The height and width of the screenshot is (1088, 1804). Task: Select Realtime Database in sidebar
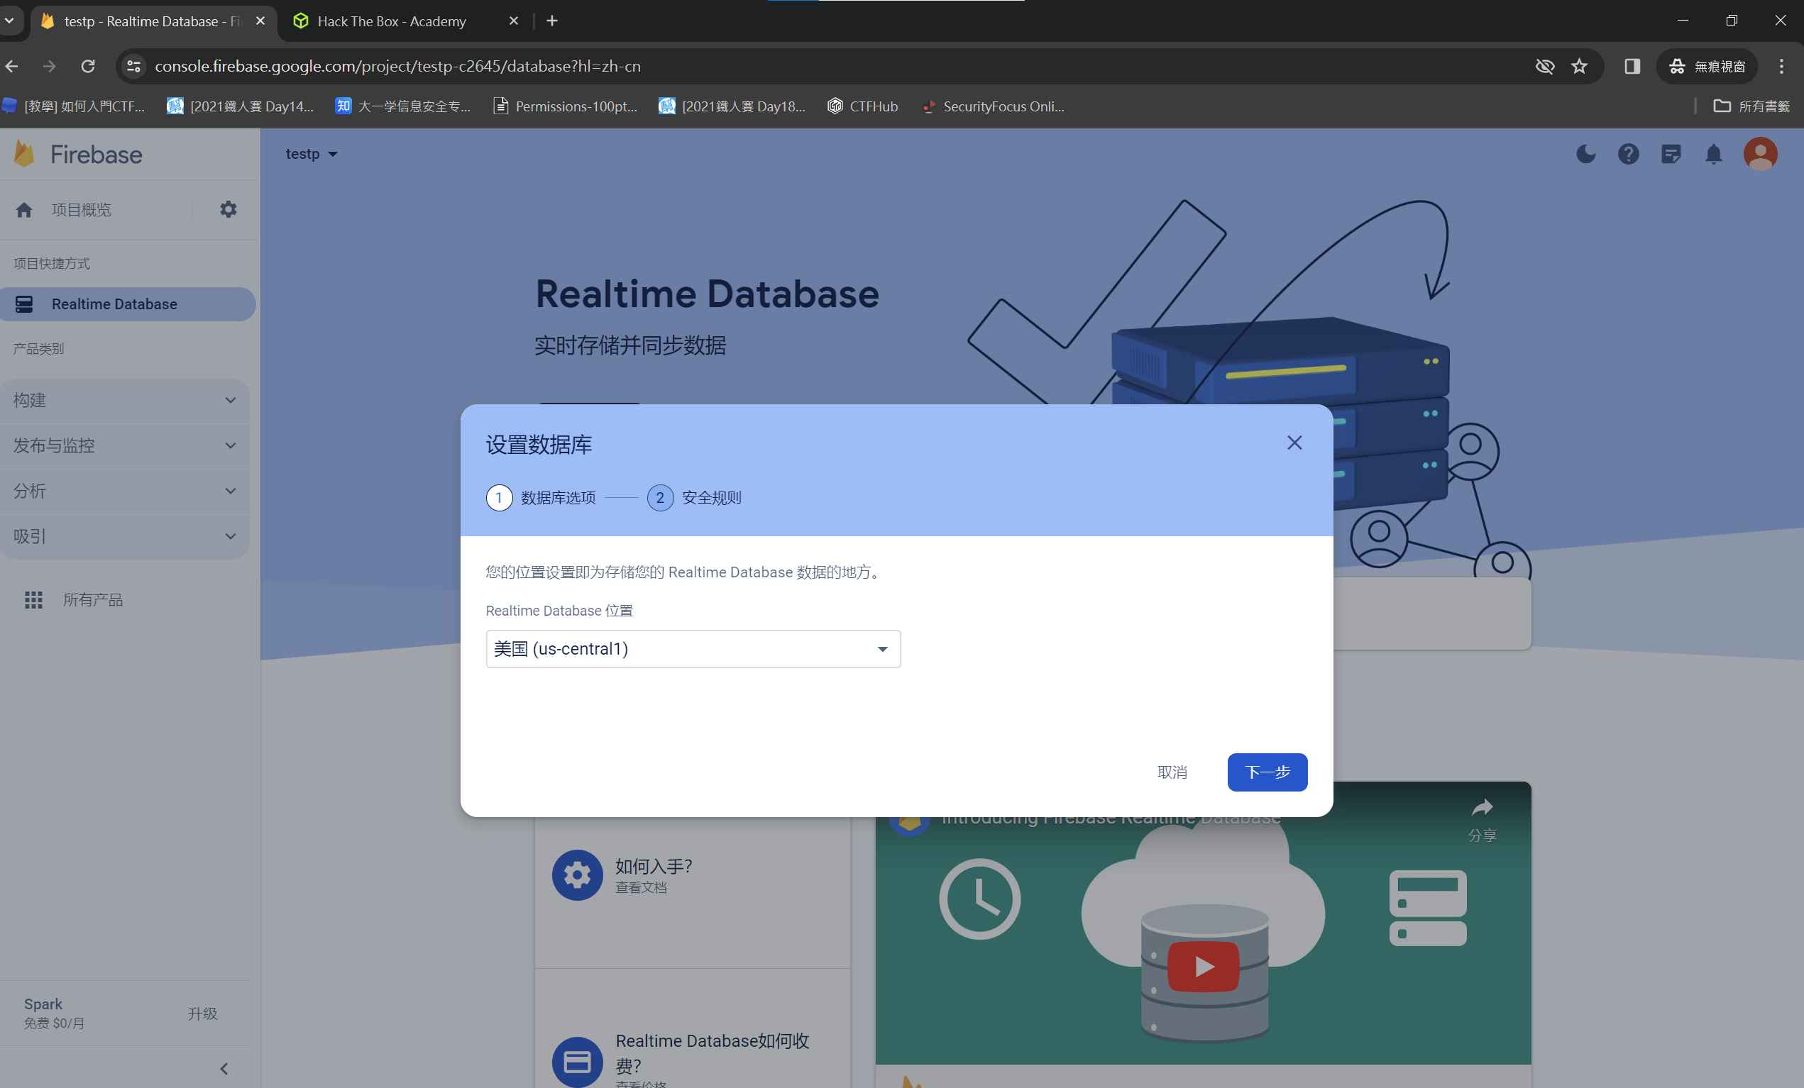pyautogui.click(x=114, y=304)
